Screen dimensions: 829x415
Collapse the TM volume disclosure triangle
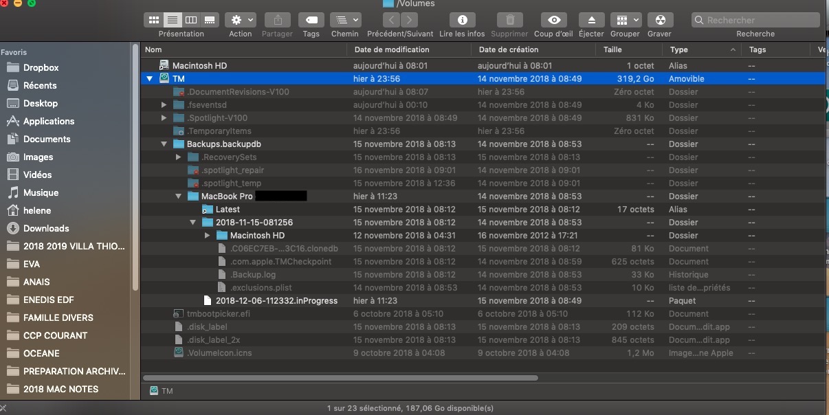[x=149, y=79]
